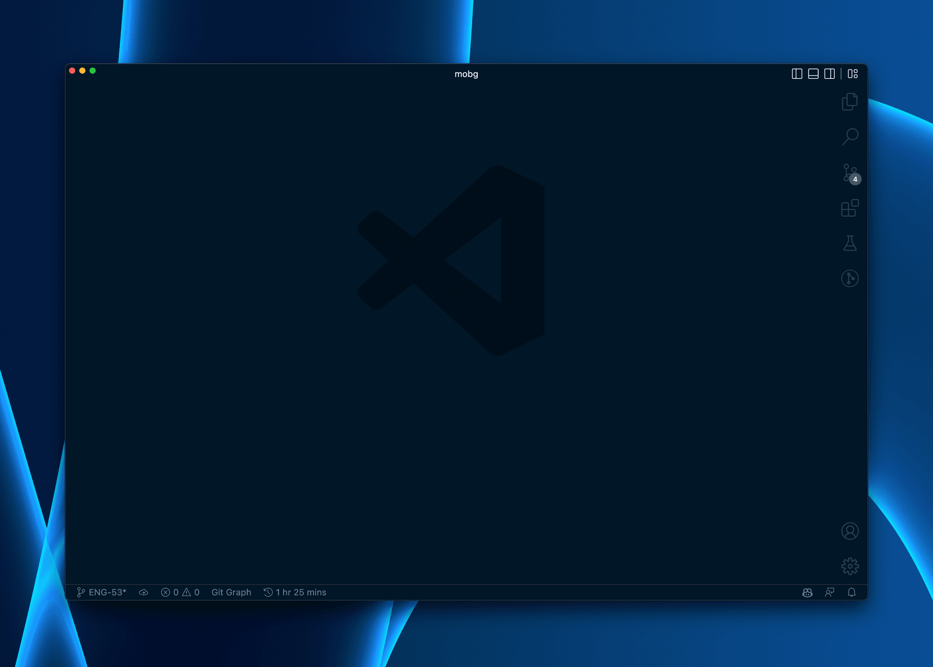Toggle the secondary side bar visibility
The height and width of the screenshot is (667, 933).
[829, 74]
